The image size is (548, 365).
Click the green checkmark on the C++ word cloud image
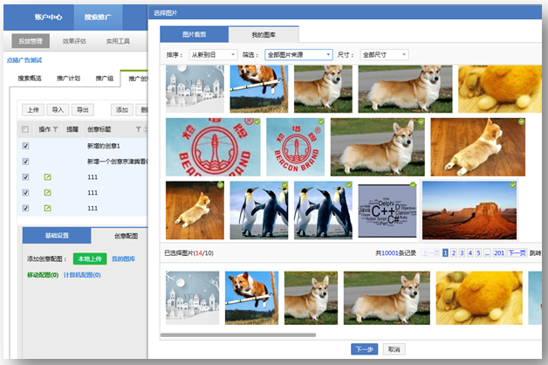click(411, 185)
